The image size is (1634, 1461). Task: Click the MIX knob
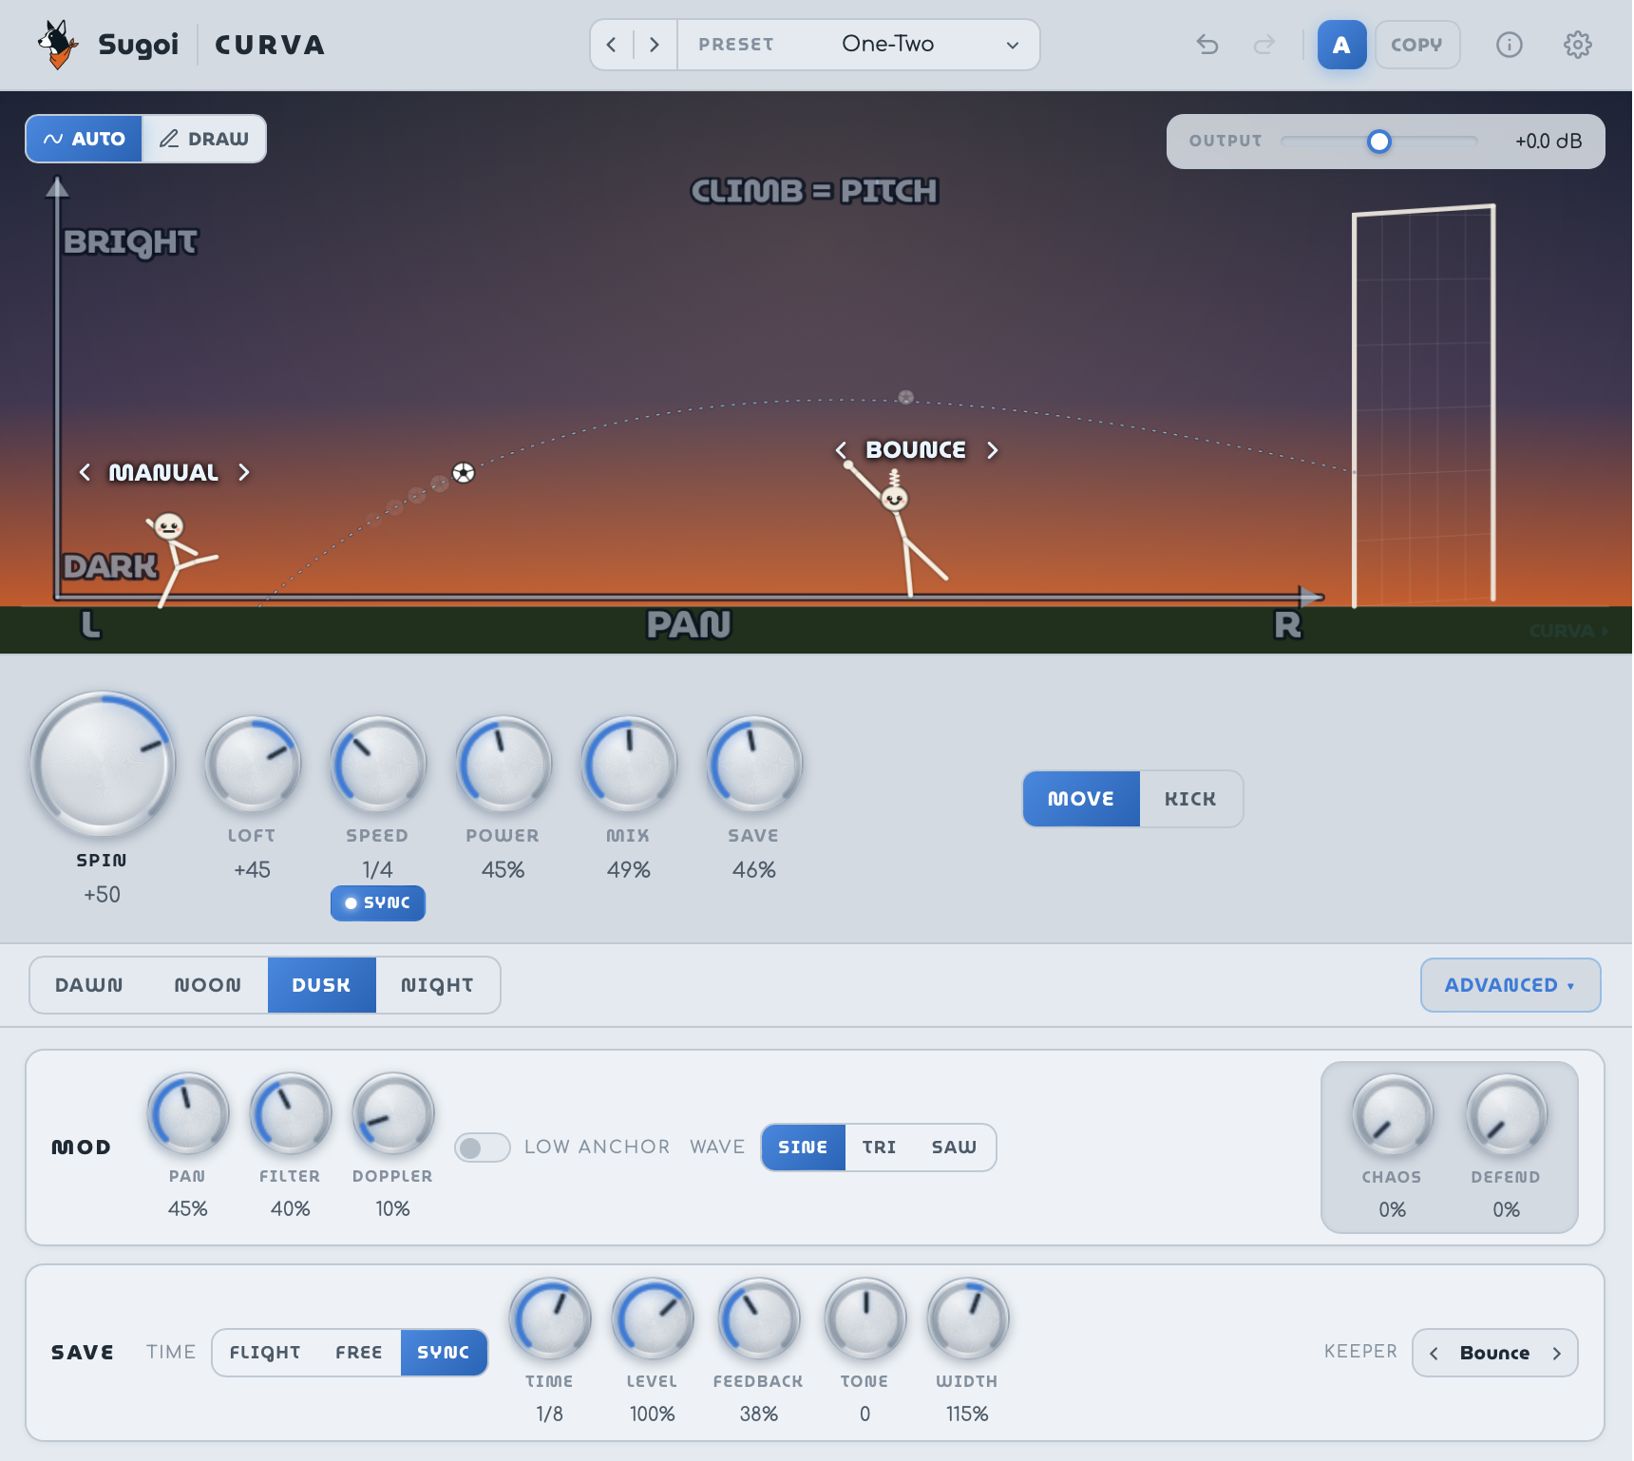pos(628,765)
